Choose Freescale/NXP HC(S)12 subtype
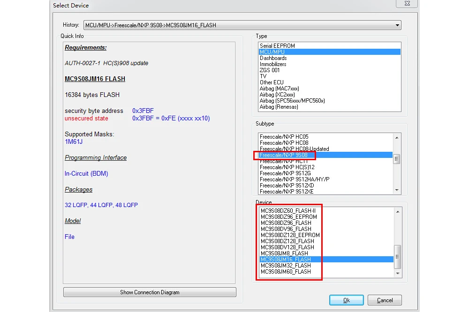Image resolution: width=469 pixels, height=312 pixels. pyautogui.click(x=326, y=167)
